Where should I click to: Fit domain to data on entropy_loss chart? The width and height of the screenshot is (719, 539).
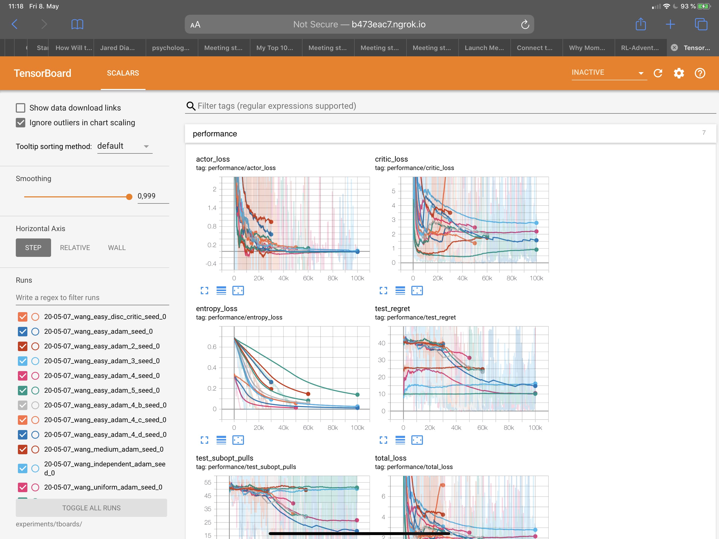pyautogui.click(x=238, y=440)
